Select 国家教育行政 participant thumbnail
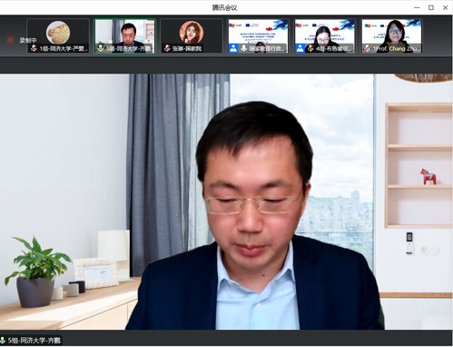 tap(258, 36)
